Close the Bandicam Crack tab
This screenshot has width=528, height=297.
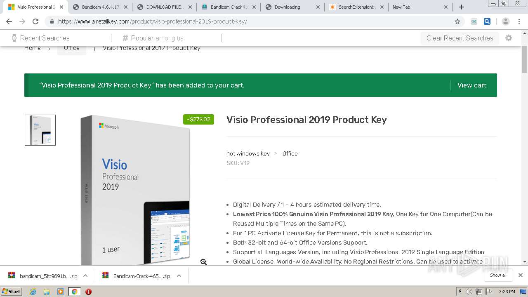254,7
